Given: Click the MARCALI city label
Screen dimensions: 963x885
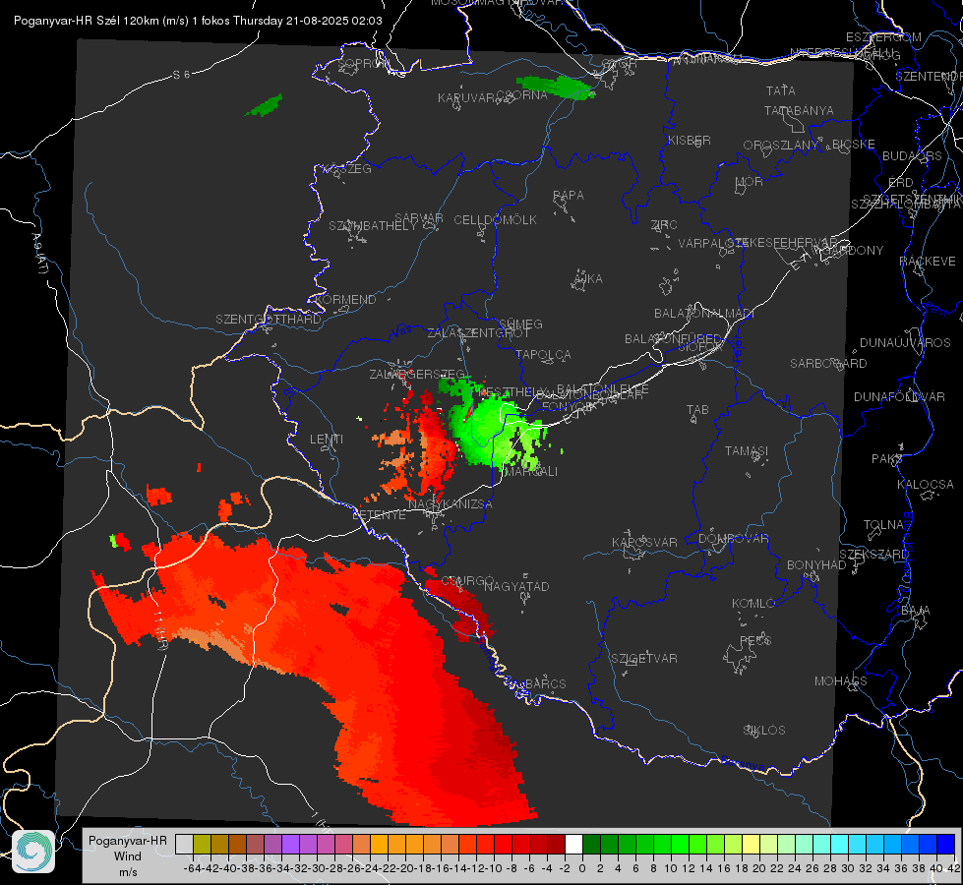Looking at the screenshot, I should [x=530, y=471].
